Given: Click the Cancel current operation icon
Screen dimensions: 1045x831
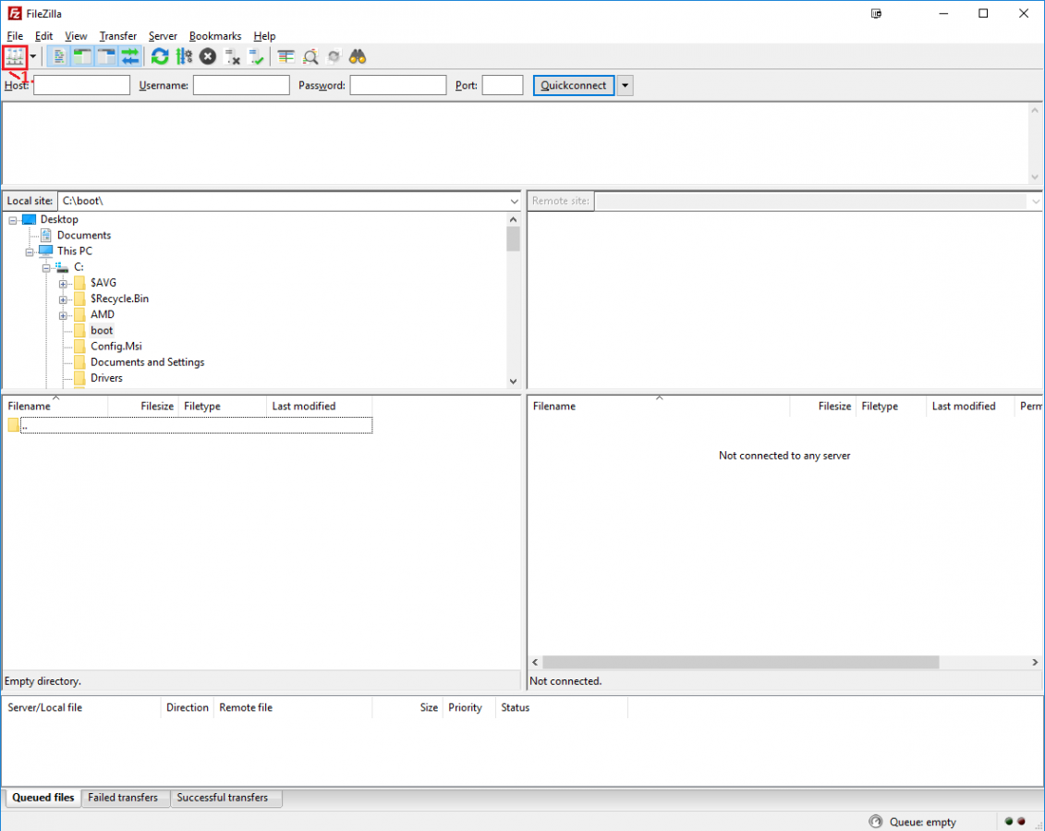Looking at the screenshot, I should [208, 56].
